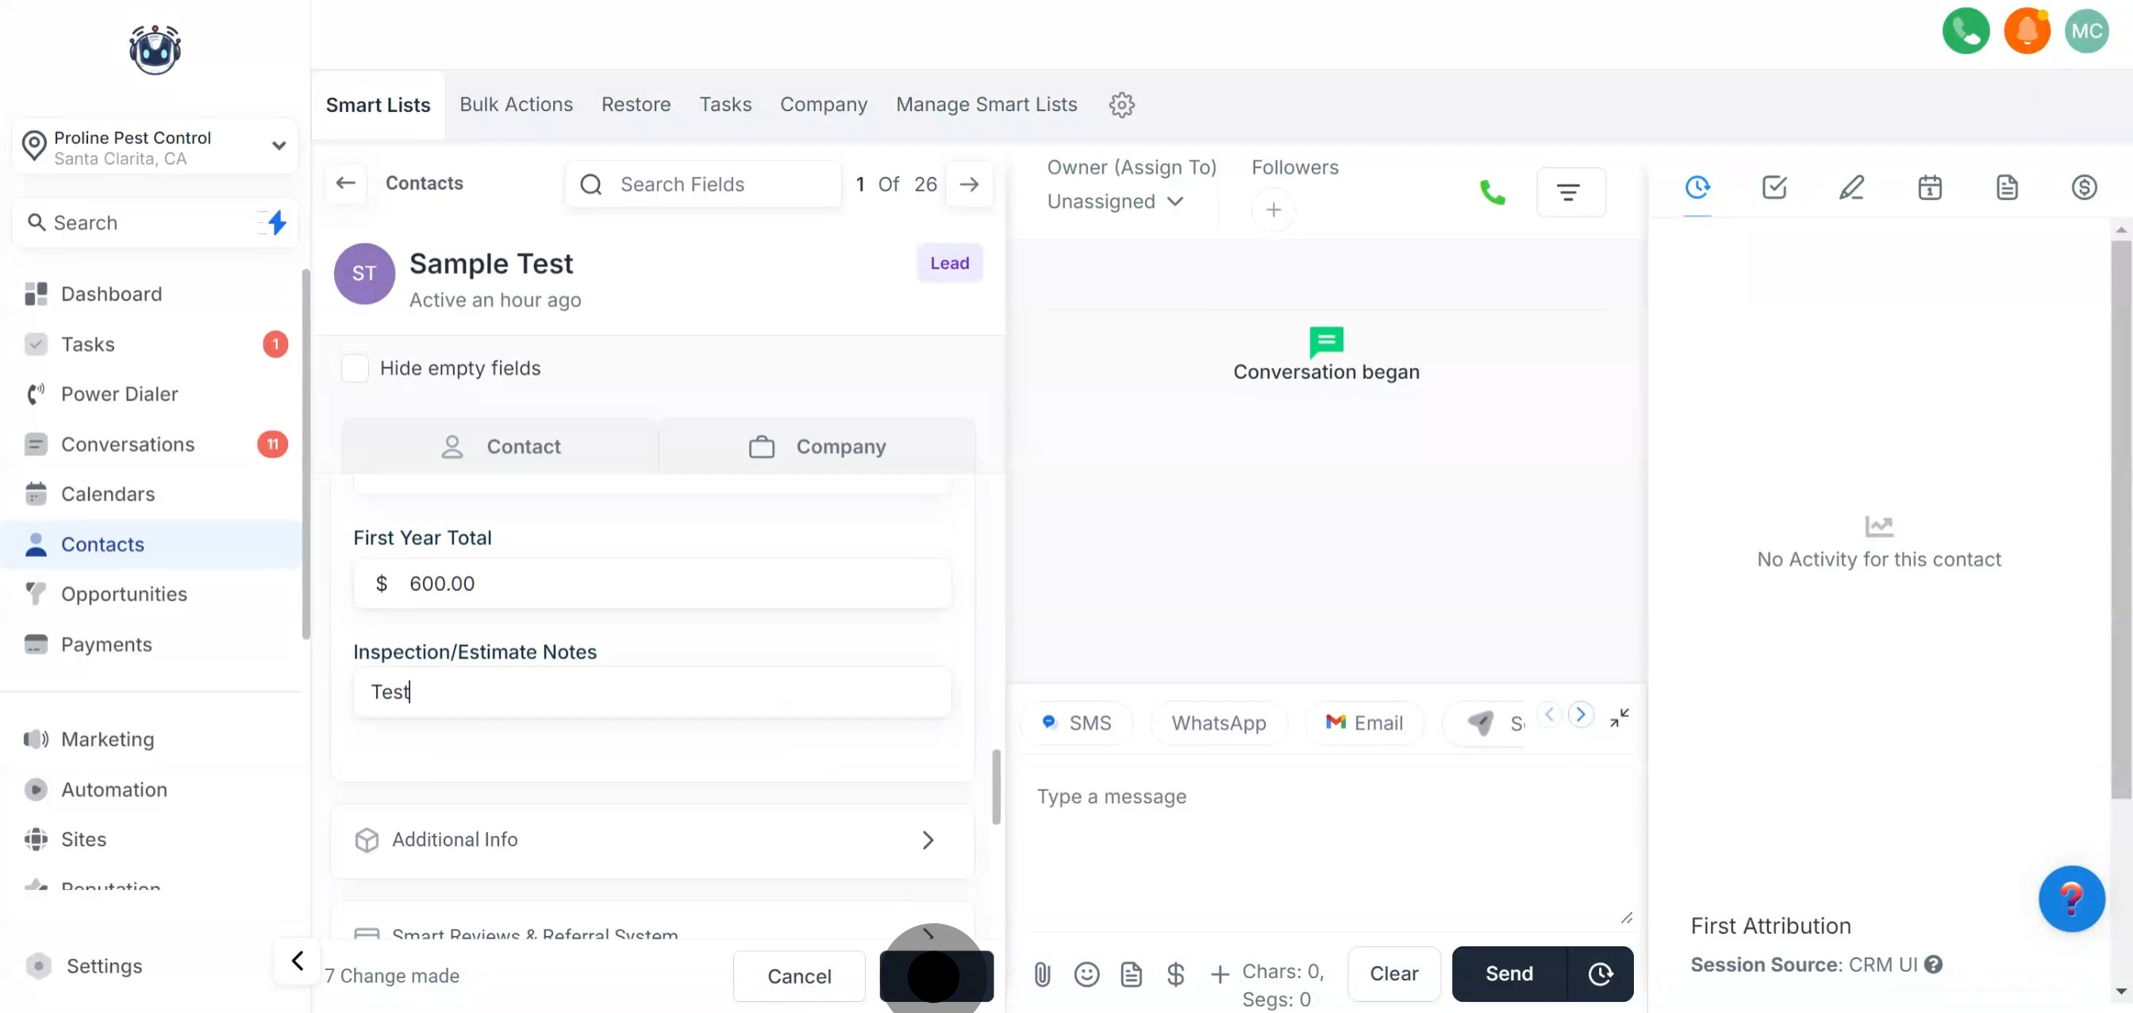Open the appointments calendar icon

tap(1929, 188)
